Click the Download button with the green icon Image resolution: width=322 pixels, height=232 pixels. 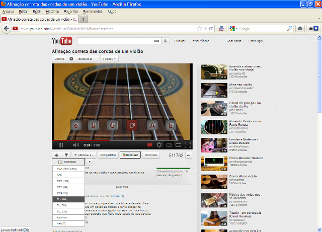(x=130, y=155)
